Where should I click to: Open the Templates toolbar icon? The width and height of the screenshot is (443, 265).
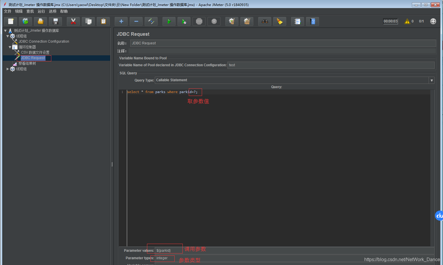pos(26,21)
